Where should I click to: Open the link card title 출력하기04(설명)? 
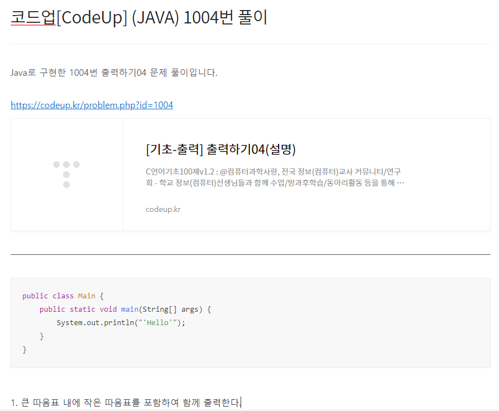220,149
